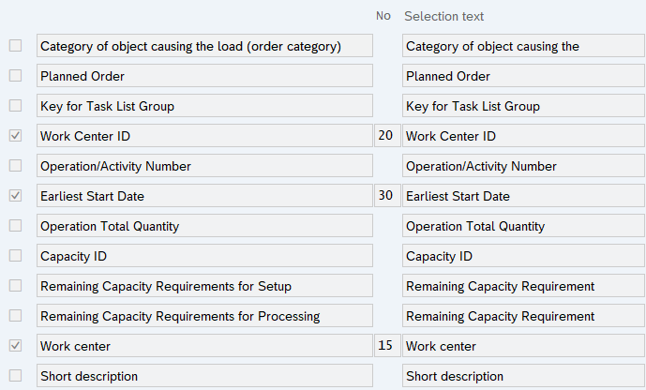Enable the Capacity ID checkbox

click(x=15, y=256)
